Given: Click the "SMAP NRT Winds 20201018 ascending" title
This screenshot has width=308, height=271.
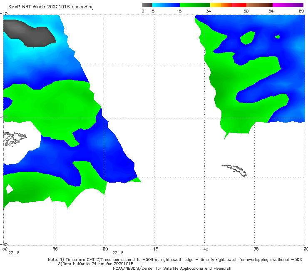Looking at the screenshot, I should (x=51, y=7).
